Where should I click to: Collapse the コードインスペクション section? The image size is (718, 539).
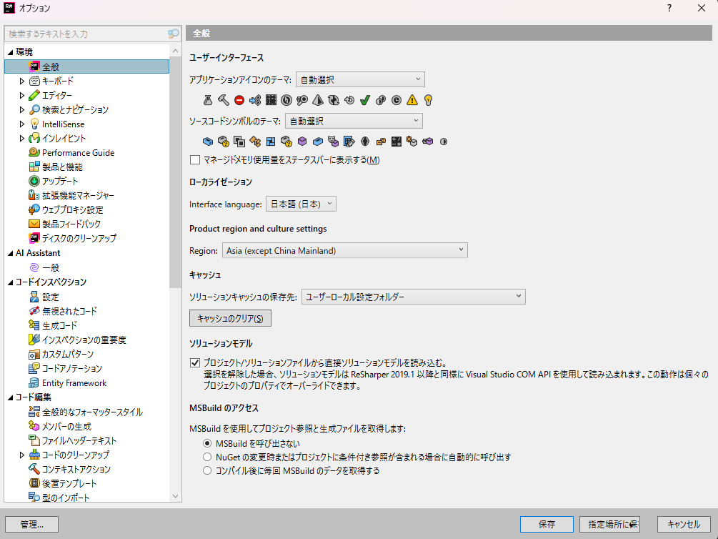(10, 282)
